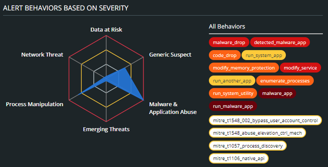Open mitre_t1548_abuse_elevation_ctrl_mech tag
The width and height of the screenshot is (328, 167).
258,133
